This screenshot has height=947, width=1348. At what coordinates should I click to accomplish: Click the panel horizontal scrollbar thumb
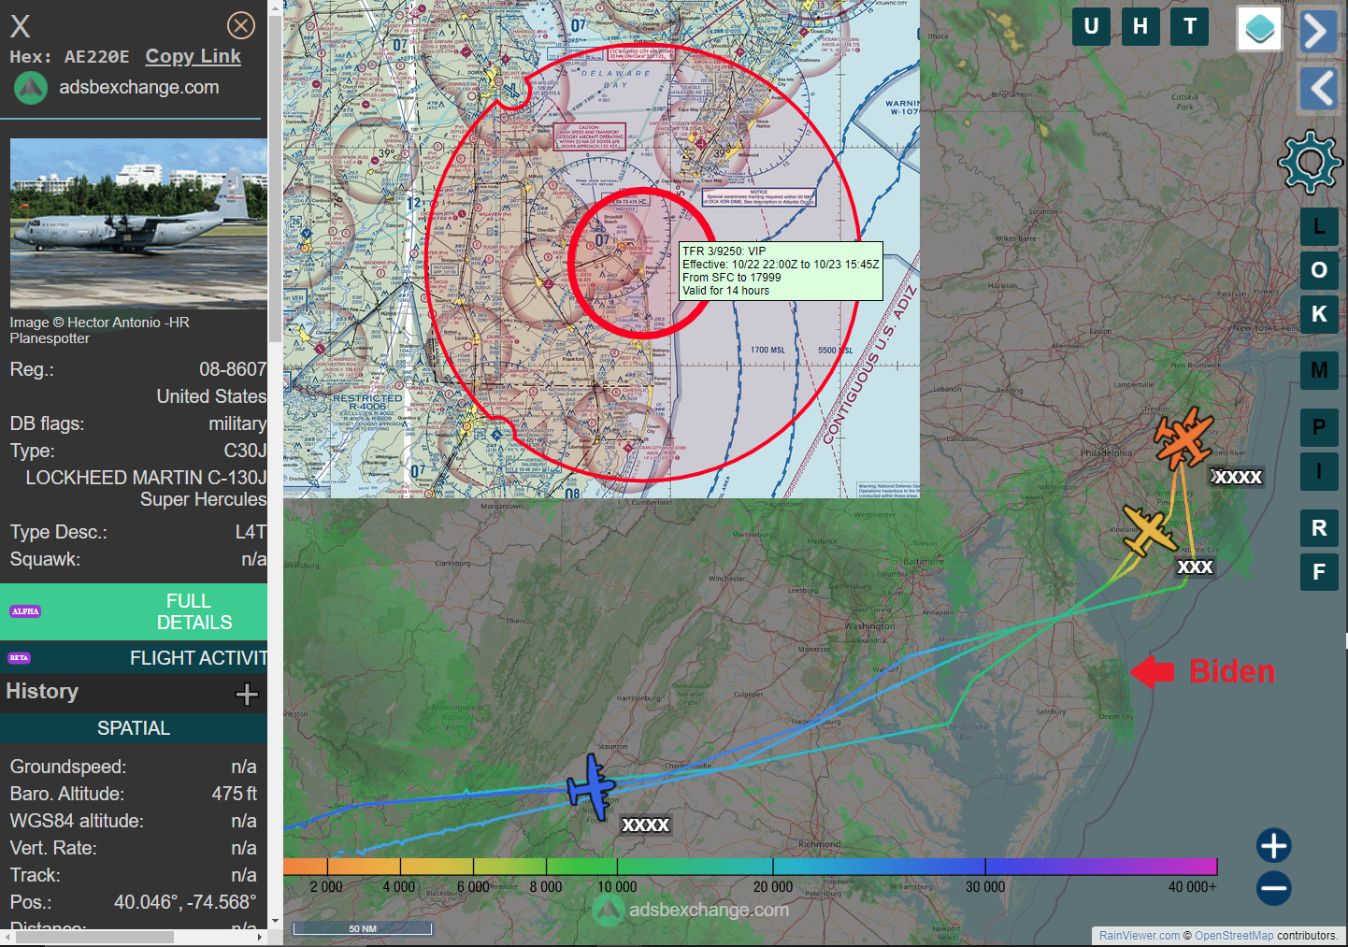(94, 937)
